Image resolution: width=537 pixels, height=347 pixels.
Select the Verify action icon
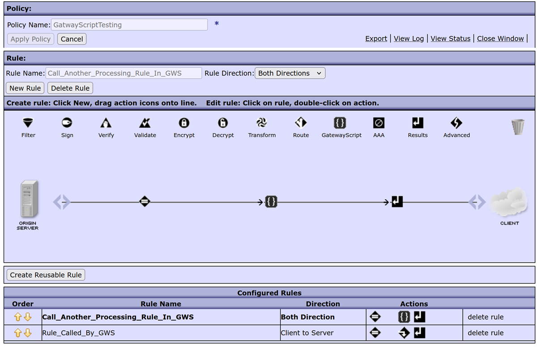click(106, 123)
